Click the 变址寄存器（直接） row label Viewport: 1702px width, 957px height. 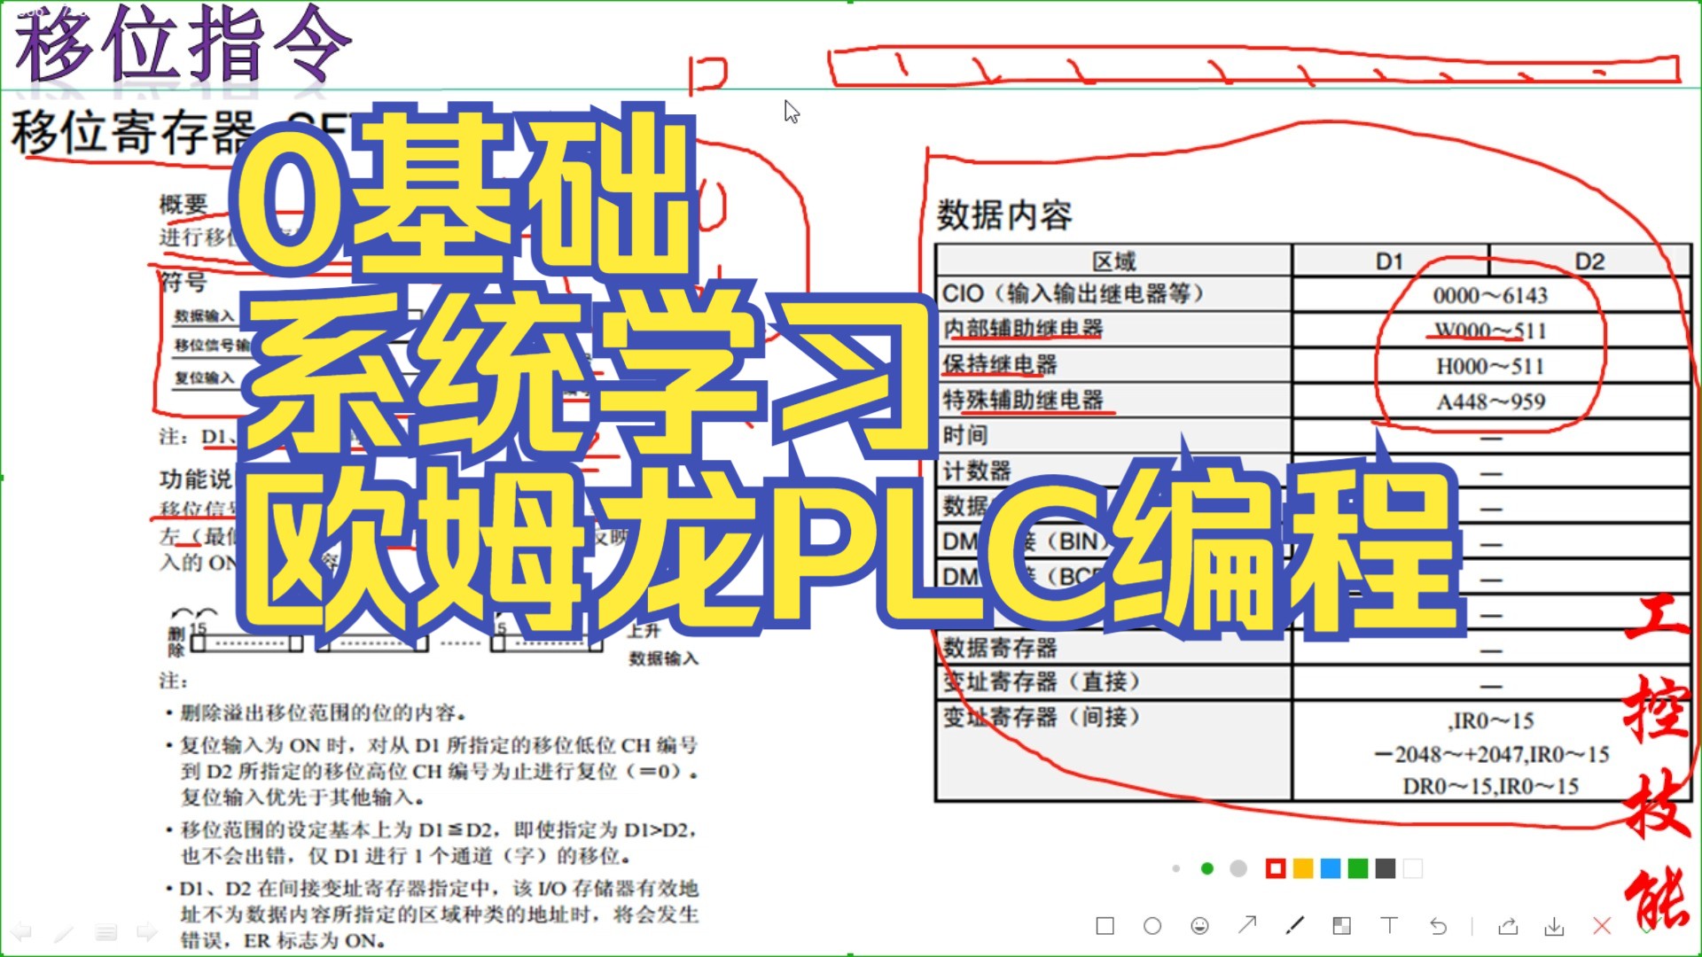click(1041, 681)
